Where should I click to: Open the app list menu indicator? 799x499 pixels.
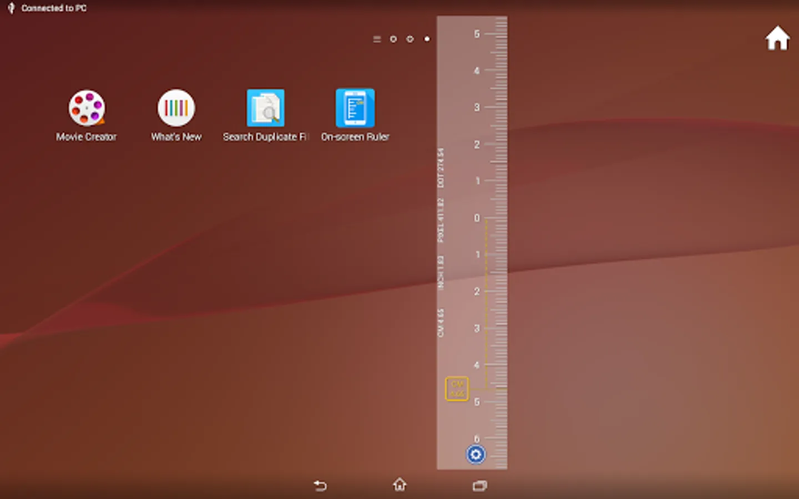[x=377, y=39]
